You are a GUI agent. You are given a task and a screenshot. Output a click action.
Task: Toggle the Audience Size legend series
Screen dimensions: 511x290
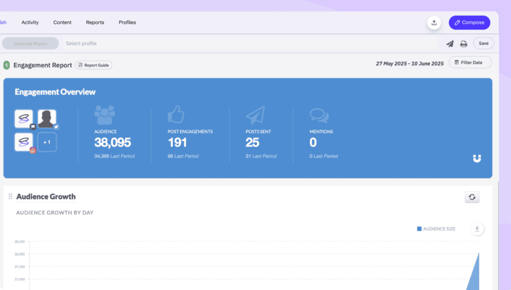[x=436, y=229]
